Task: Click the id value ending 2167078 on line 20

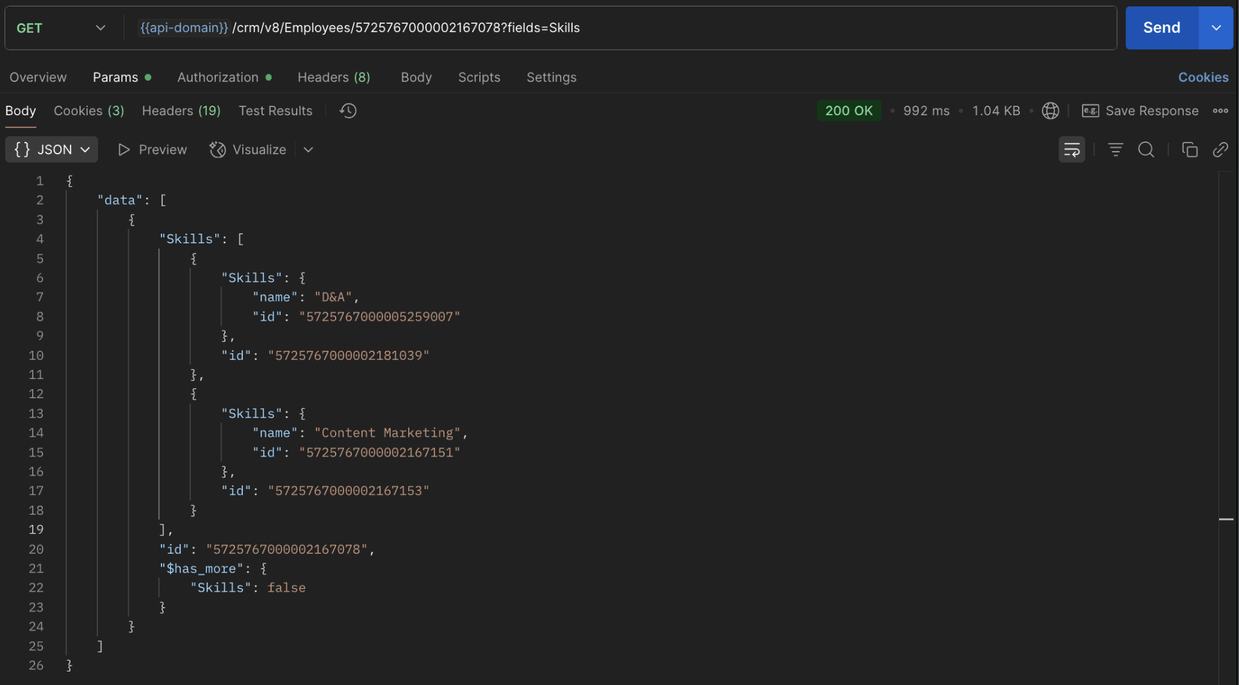Action: (x=287, y=549)
